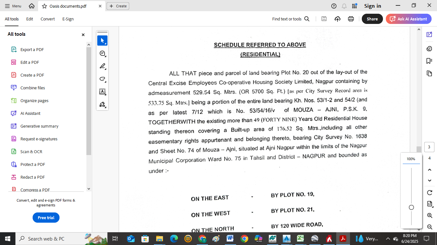The image size is (437, 245).
Task: Open the comments panel on right rail
Action: click(429, 48)
